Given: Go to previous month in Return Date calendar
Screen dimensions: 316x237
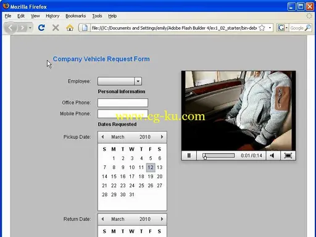Looking at the screenshot, I should 102,219.
